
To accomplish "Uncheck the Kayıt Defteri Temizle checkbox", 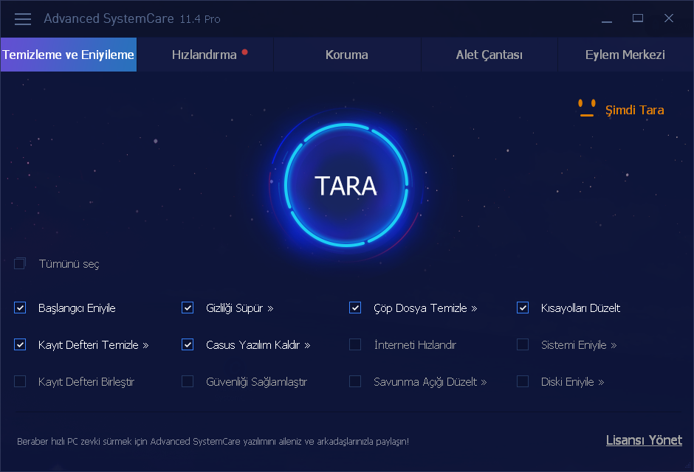I will tap(20, 344).
